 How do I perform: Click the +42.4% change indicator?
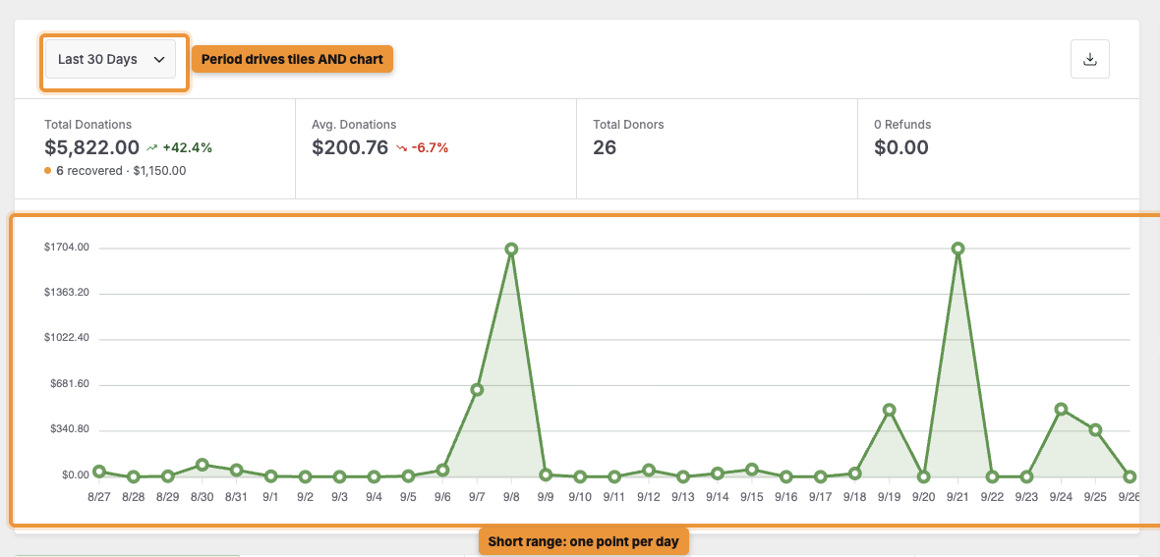[187, 148]
